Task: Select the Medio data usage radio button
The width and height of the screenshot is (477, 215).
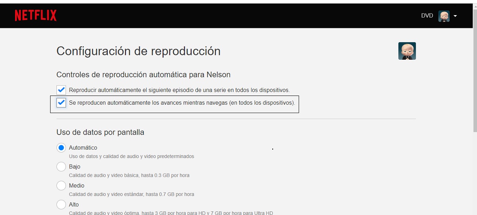Action: [x=61, y=186]
